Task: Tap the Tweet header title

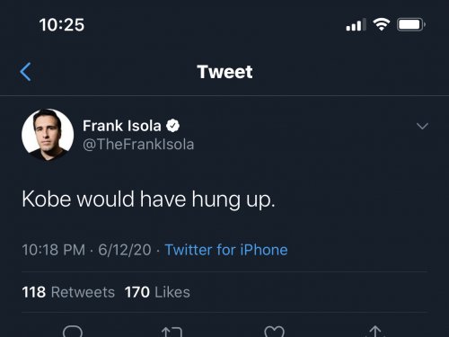Action: 224,72
